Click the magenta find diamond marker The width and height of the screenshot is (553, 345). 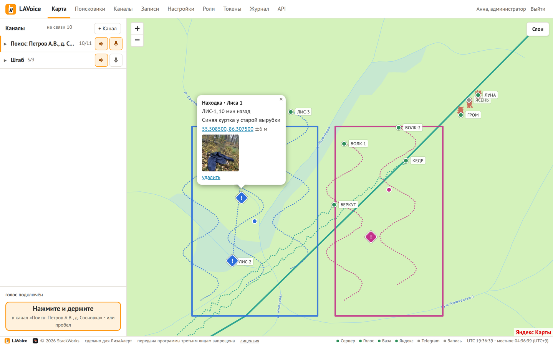click(371, 237)
